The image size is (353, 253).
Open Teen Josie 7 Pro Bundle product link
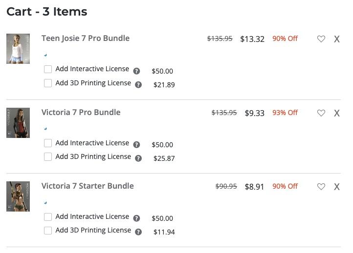pyautogui.click(x=86, y=38)
